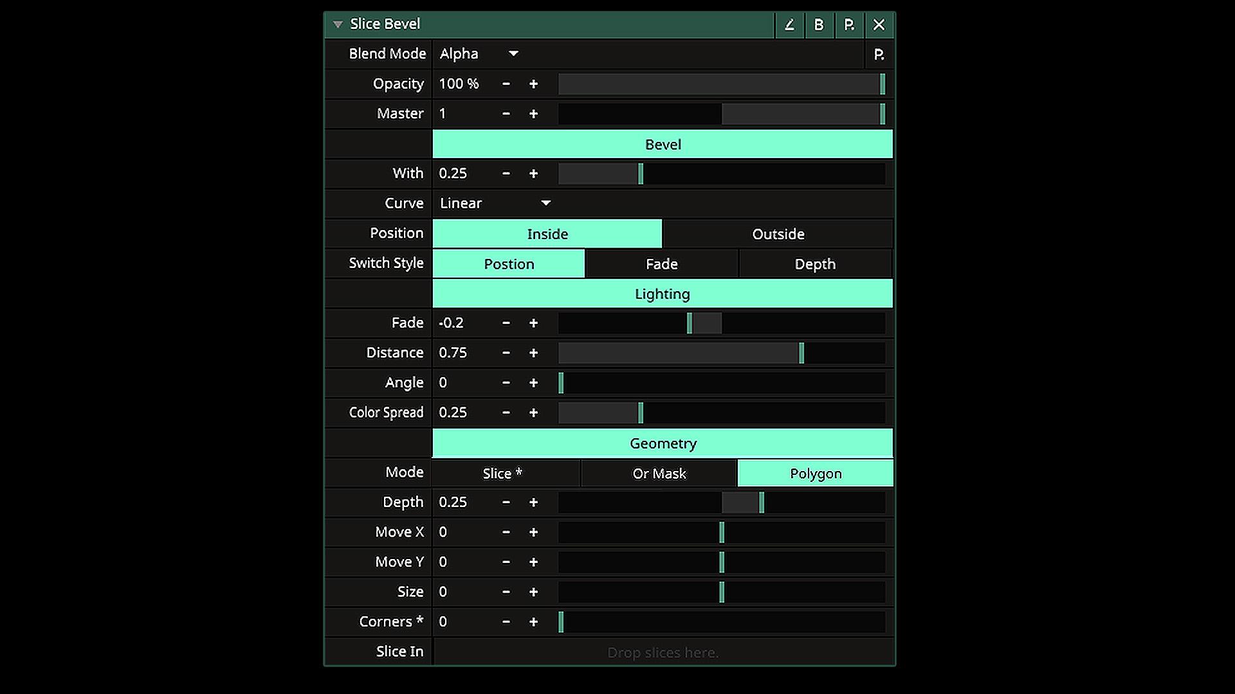1235x694 pixels.
Task: Collapse the Slice Bevel panel triangle
Action: (338, 24)
